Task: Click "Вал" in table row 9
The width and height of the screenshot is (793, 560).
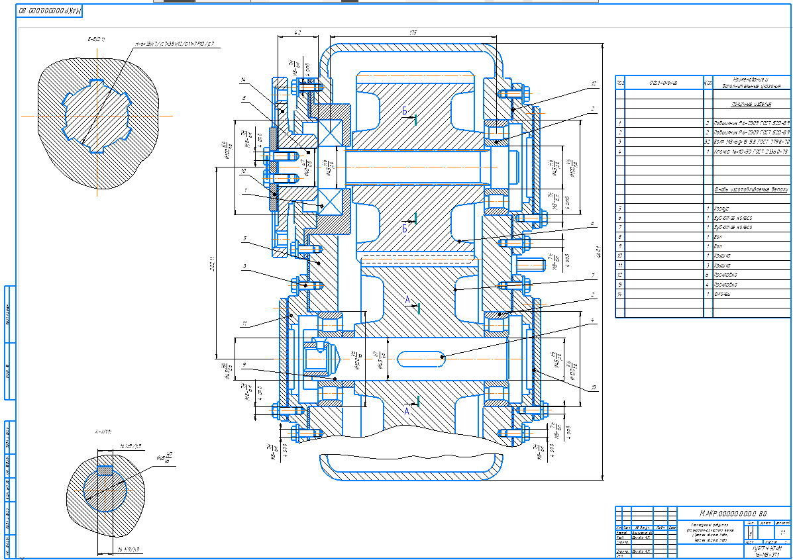Action: coord(718,246)
